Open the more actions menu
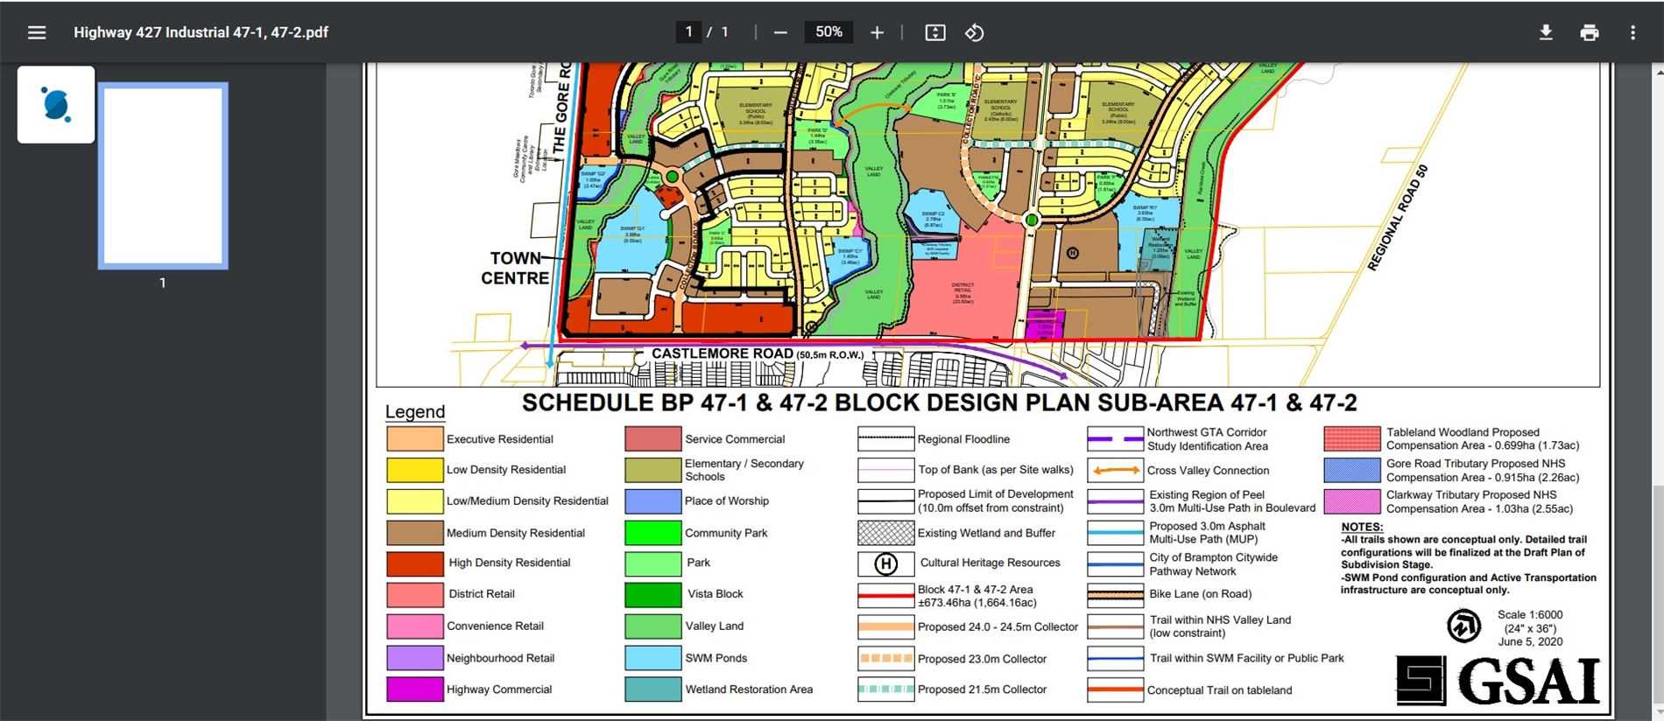Image resolution: width=1664 pixels, height=721 pixels. (1632, 32)
